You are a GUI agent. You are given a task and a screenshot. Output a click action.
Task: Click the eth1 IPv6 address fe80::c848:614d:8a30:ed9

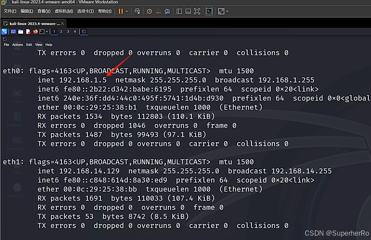click(115, 180)
